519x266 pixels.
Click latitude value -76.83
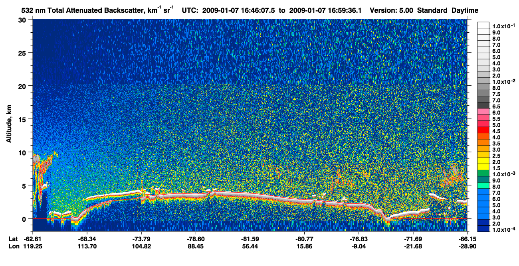359,238
